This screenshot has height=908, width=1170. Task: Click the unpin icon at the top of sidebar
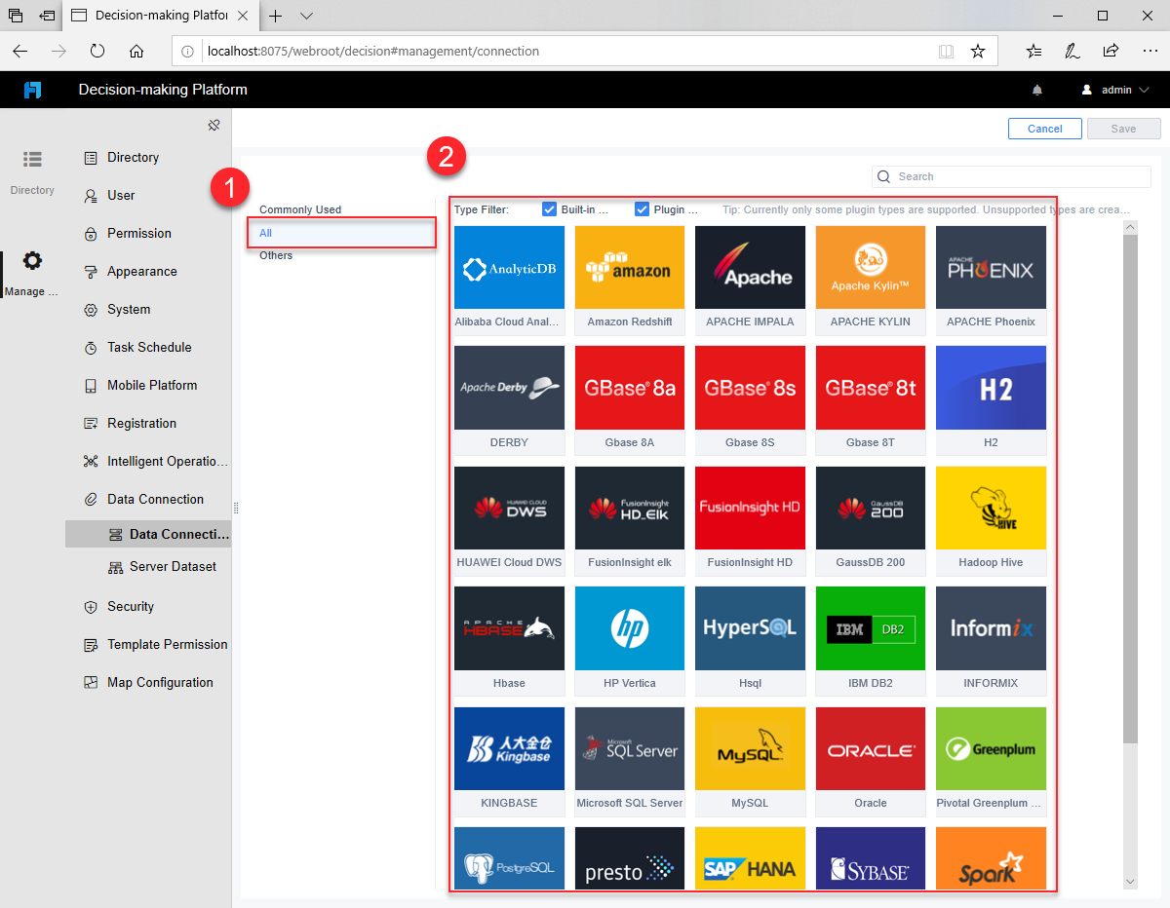[214, 125]
